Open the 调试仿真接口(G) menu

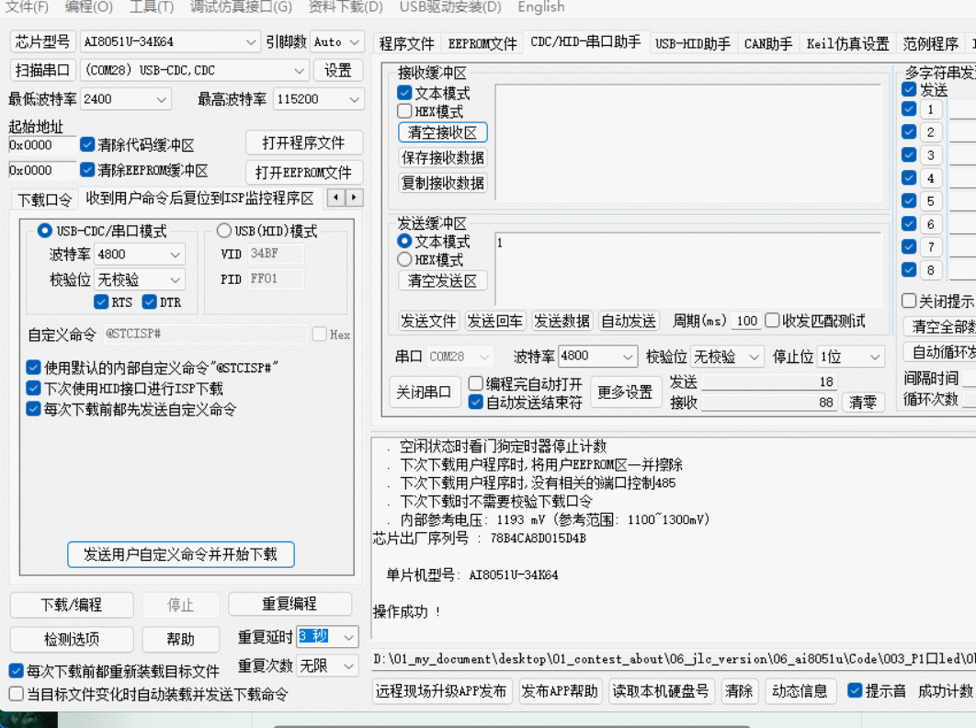(x=241, y=6)
